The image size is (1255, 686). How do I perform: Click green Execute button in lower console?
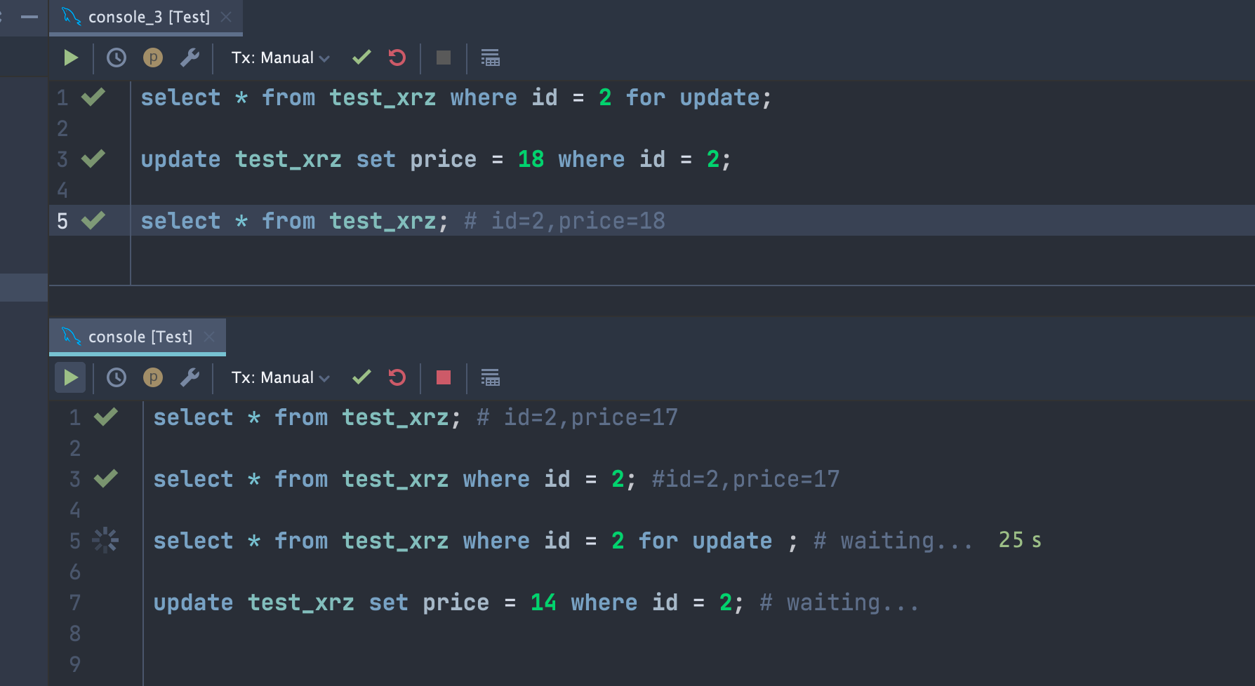(x=70, y=377)
